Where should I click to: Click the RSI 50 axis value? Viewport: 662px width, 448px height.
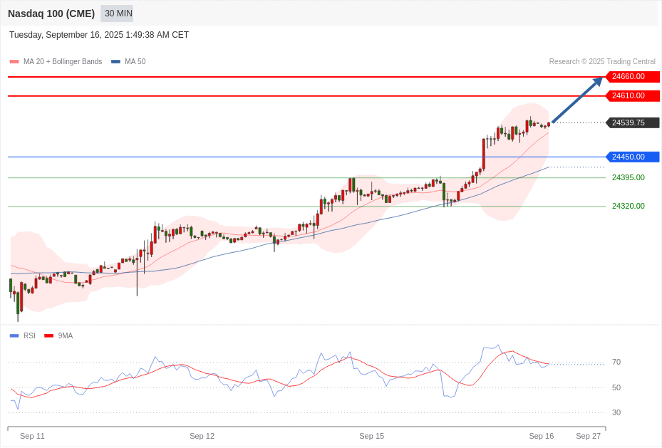click(616, 387)
